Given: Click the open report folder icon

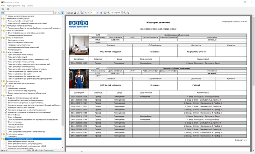Looking at the screenshot, I should [x=72, y=12].
